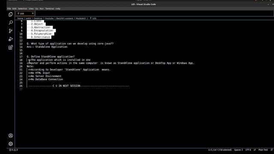274x154 pixels.
Task: Open the File menu
Action: click(x=9, y=9)
